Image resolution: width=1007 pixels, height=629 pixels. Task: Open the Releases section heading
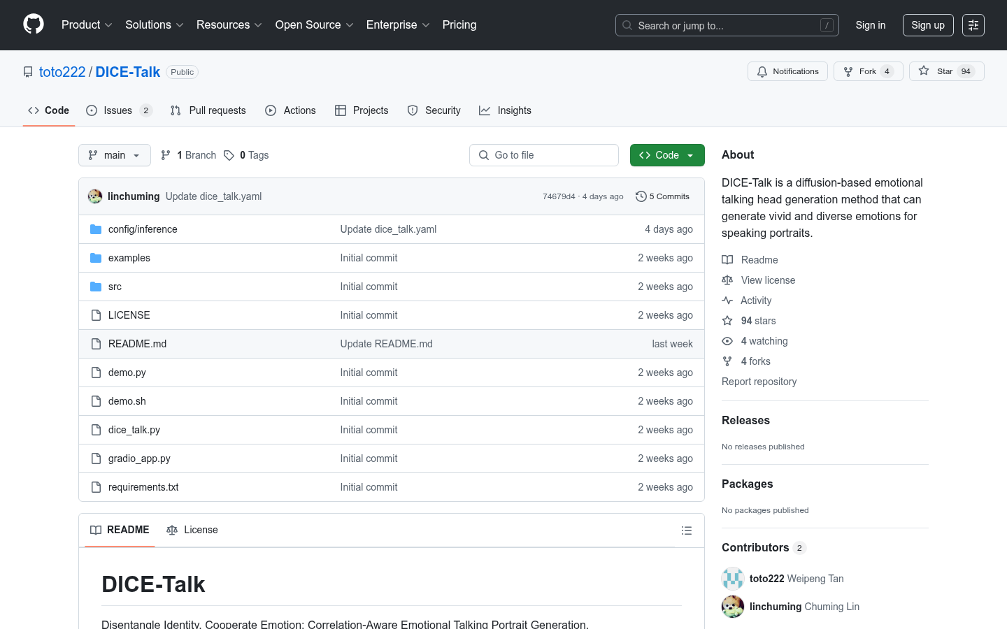point(745,420)
